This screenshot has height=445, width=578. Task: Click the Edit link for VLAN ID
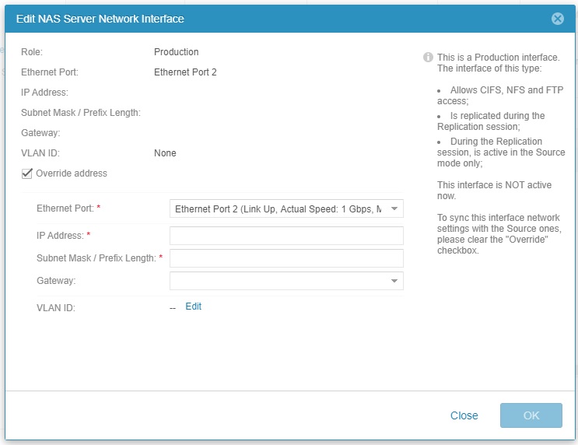click(x=193, y=307)
